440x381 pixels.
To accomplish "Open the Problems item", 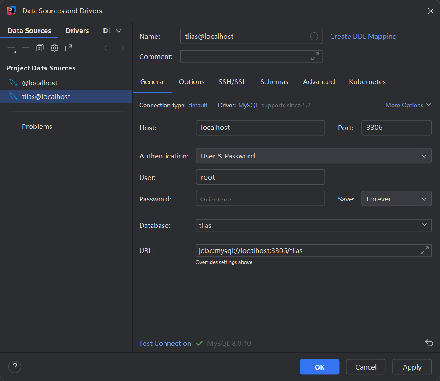I will tap(37, 127).
